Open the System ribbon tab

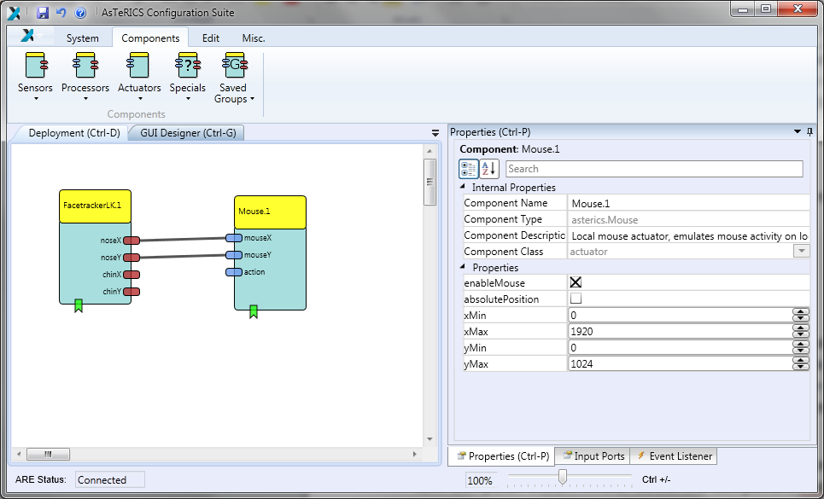(83, 38)
